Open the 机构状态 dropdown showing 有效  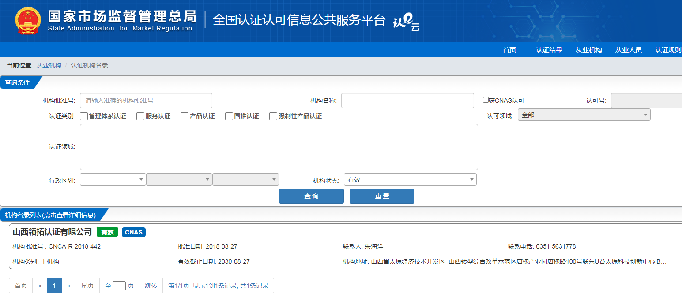410,180
